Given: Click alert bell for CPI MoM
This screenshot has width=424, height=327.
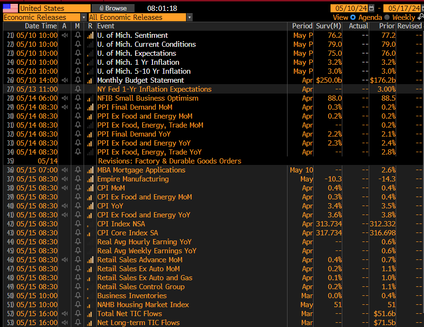Looking at the screenshot, I should pos(78,188).
